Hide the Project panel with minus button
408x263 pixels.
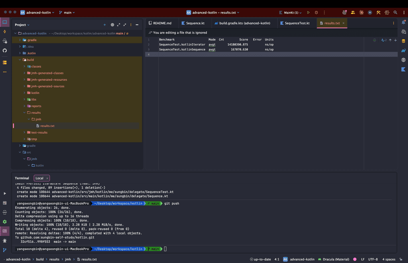137,25
